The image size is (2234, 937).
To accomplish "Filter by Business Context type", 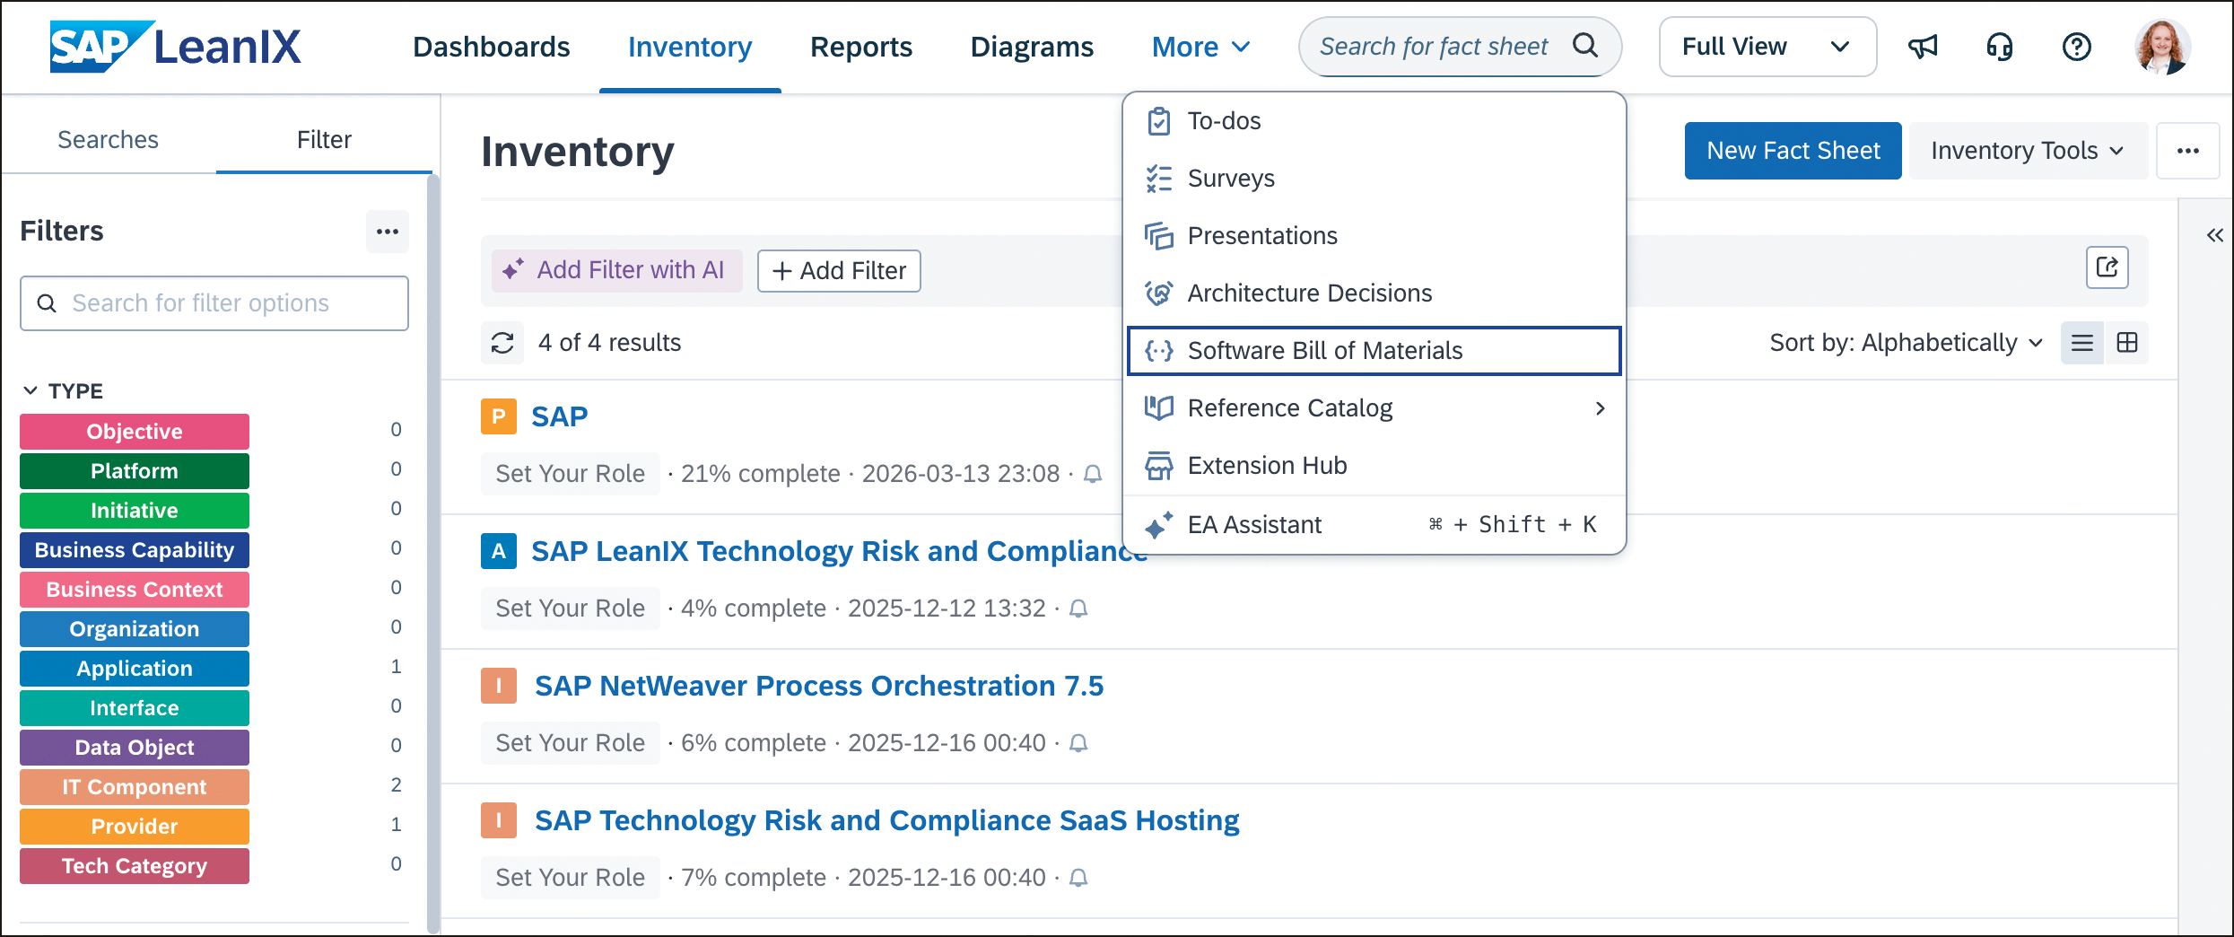I will tap(135, 590).
